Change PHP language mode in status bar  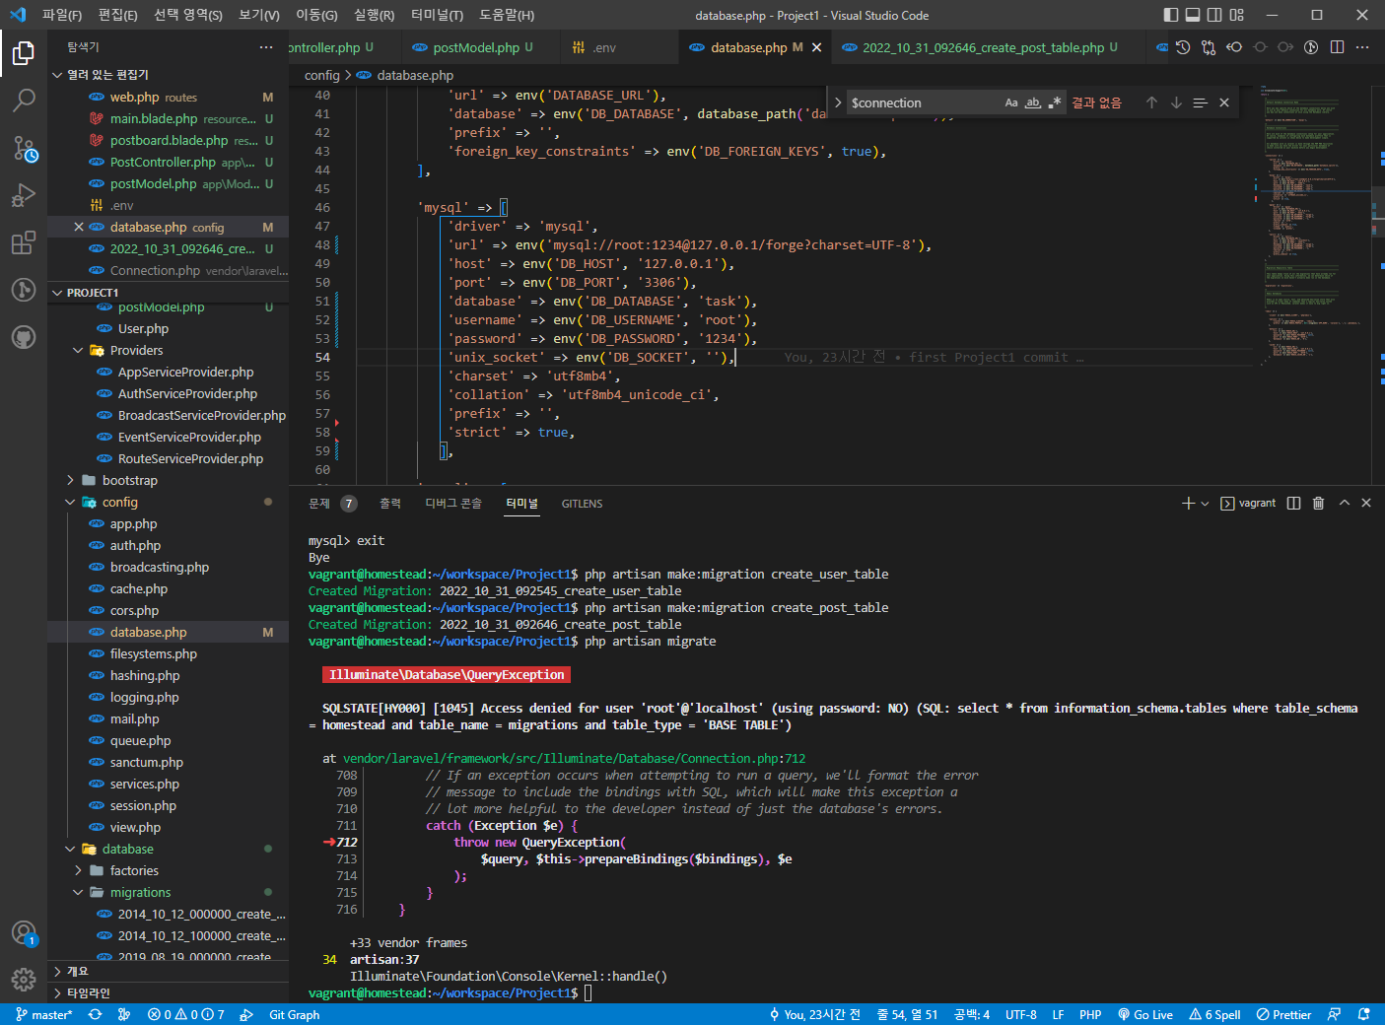pyautogui.click(x=1090, y=1014)
